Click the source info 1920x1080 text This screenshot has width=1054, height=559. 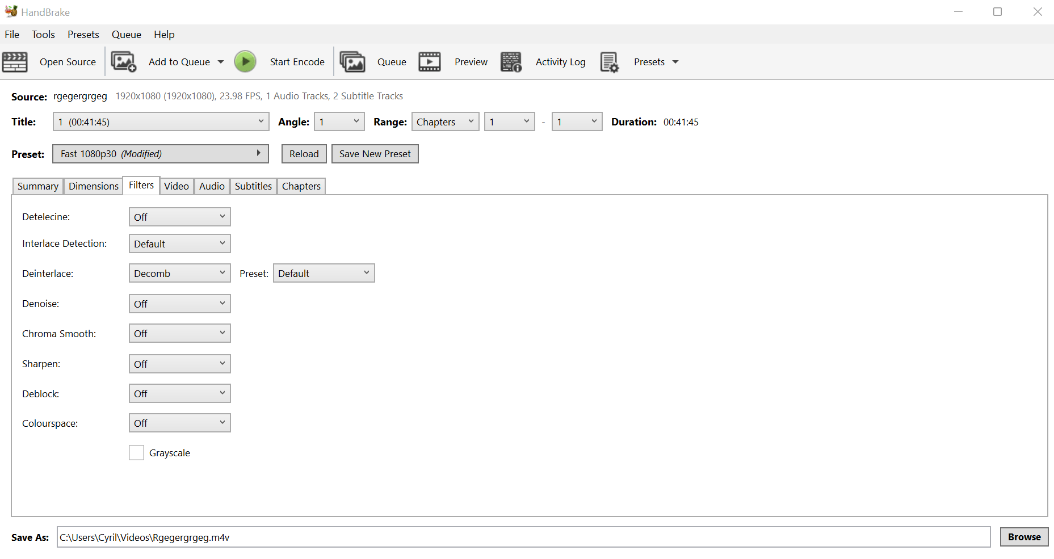pyautogui.click(x=259, y=96)
